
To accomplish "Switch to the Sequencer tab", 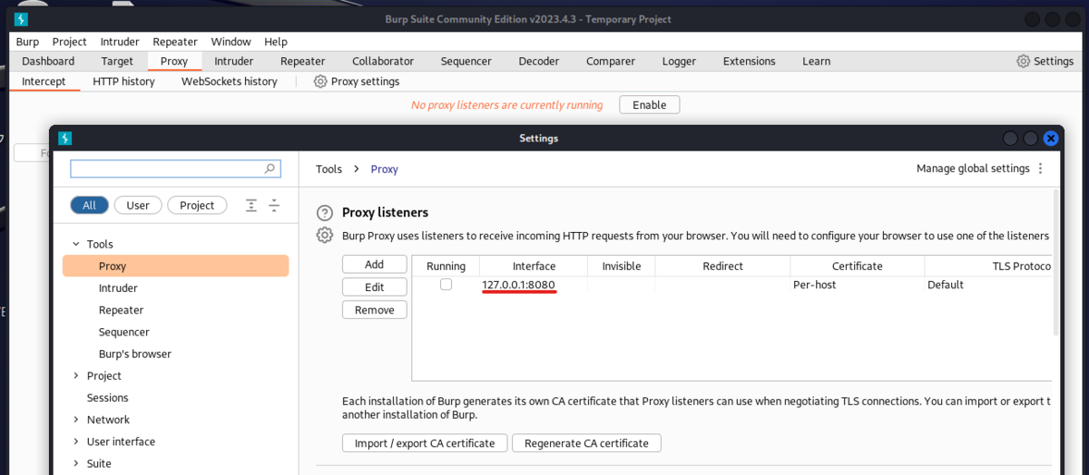I will [x=466, y=61].
